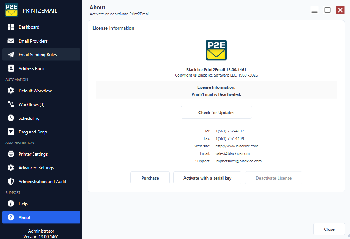Click the Administrator user label
This screenshot has width=350, height=239.
pos(41,231)
